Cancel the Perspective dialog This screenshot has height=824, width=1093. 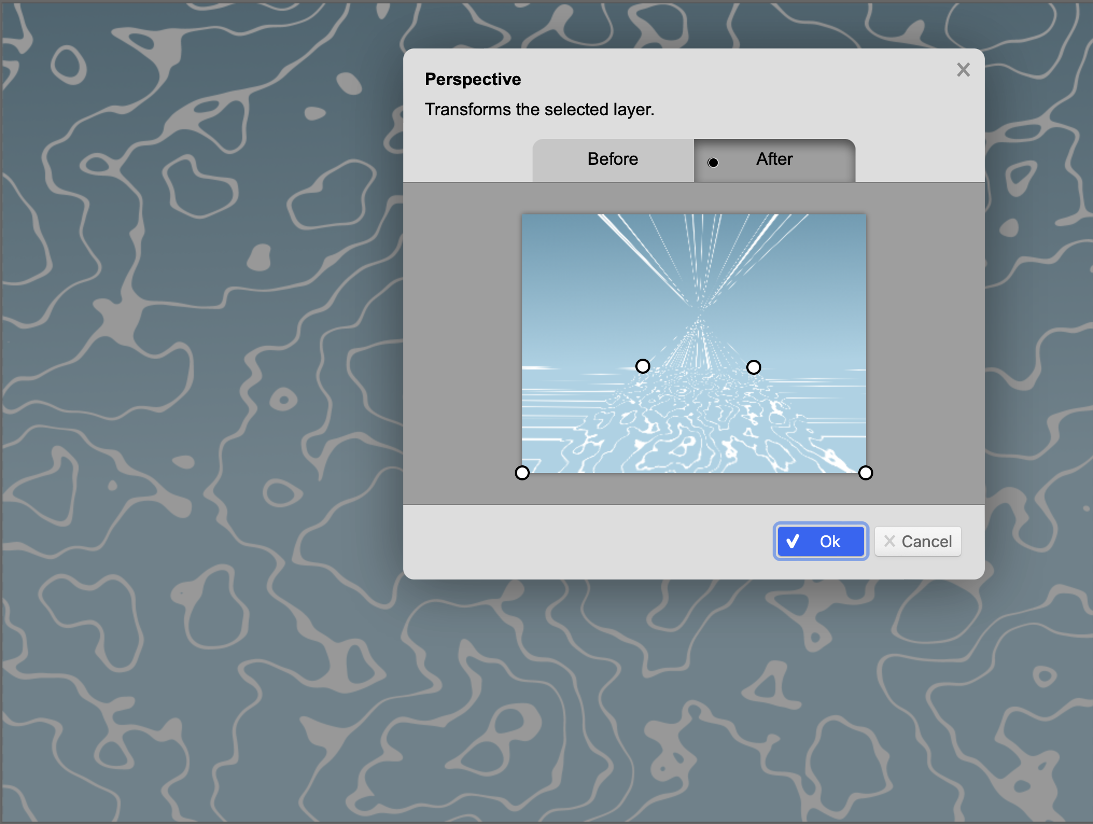coord(917,541)
